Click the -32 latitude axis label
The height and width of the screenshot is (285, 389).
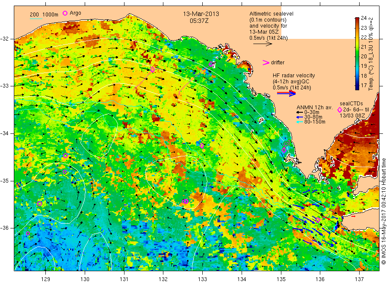tap(4, 39)
